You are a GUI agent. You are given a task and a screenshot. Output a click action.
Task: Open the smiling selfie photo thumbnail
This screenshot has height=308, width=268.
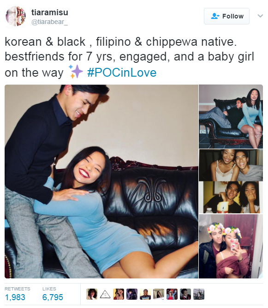tap(231, 165)
